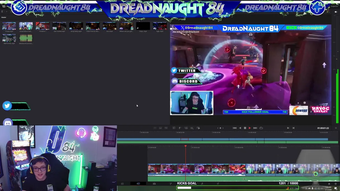Image resolution: width=340 pixels, height=191 pixels.
Task: Switch to the Deliver rocket page icon
Action: click(x=218, y=184)
